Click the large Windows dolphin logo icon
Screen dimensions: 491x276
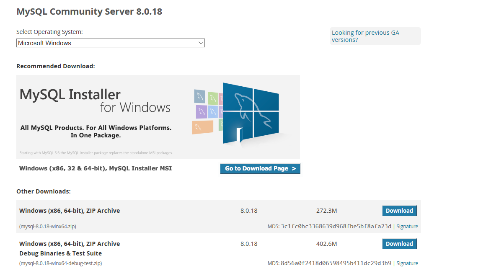tap(251, 113)
